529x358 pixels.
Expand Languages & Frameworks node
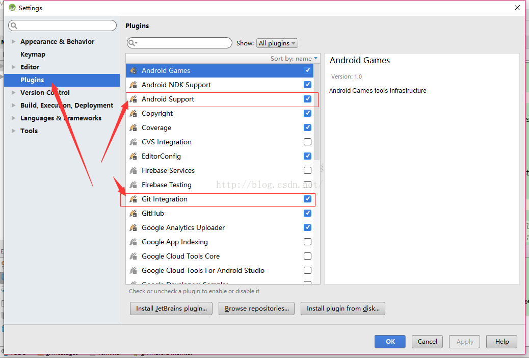[13, 118]
